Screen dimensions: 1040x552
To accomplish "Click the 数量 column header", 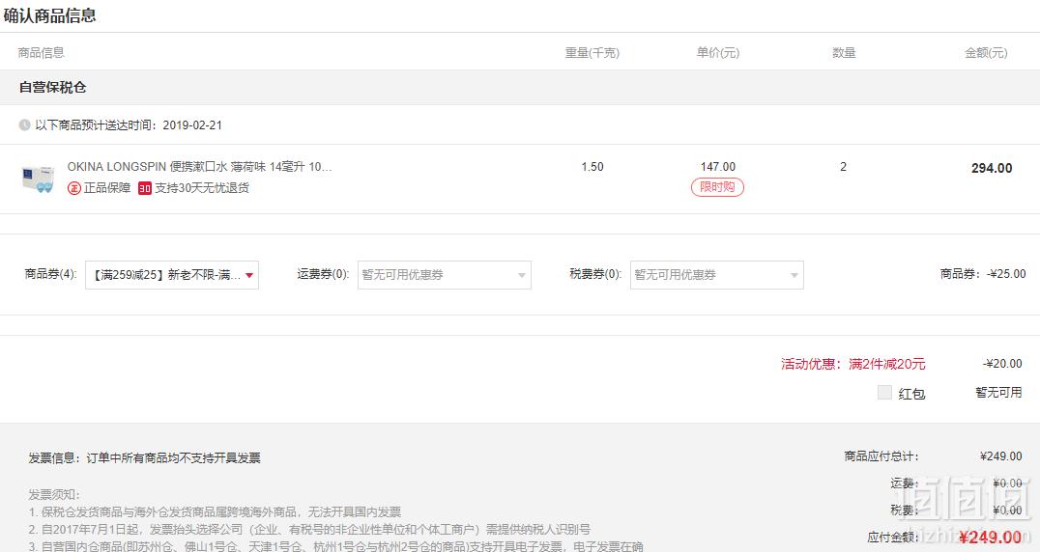I will click(844, 53).
